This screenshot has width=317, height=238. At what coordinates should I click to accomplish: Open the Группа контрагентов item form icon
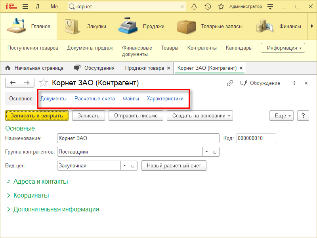215,152
